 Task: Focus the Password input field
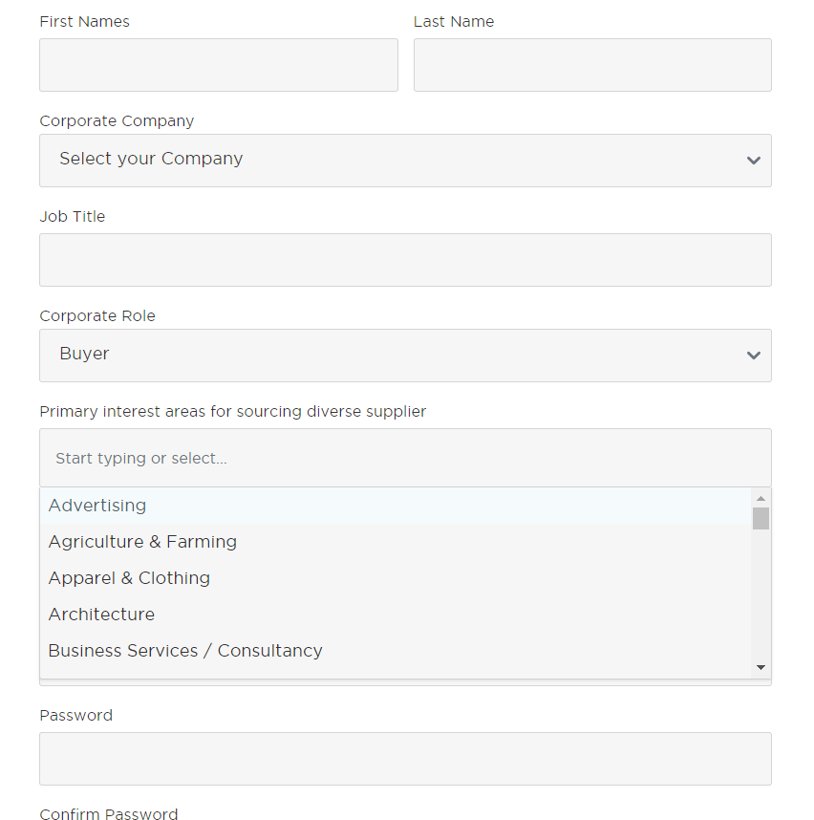(x=405, y=759)
